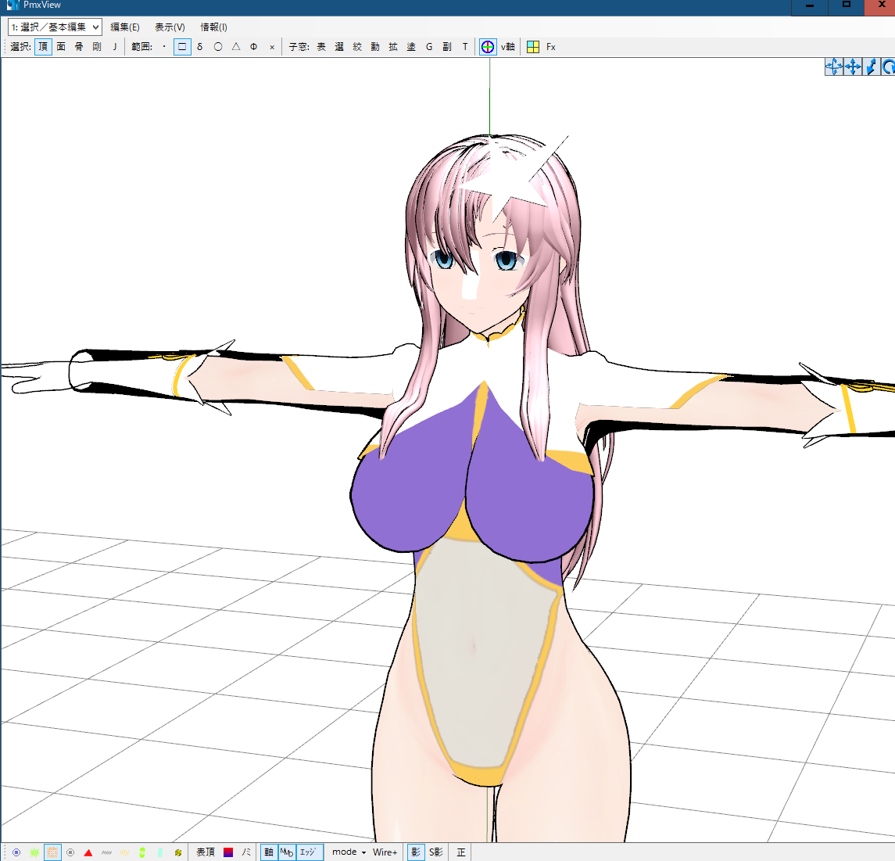Minimize the PmxView window
This screenshot has height=861, width=895.
click(809, 5)
